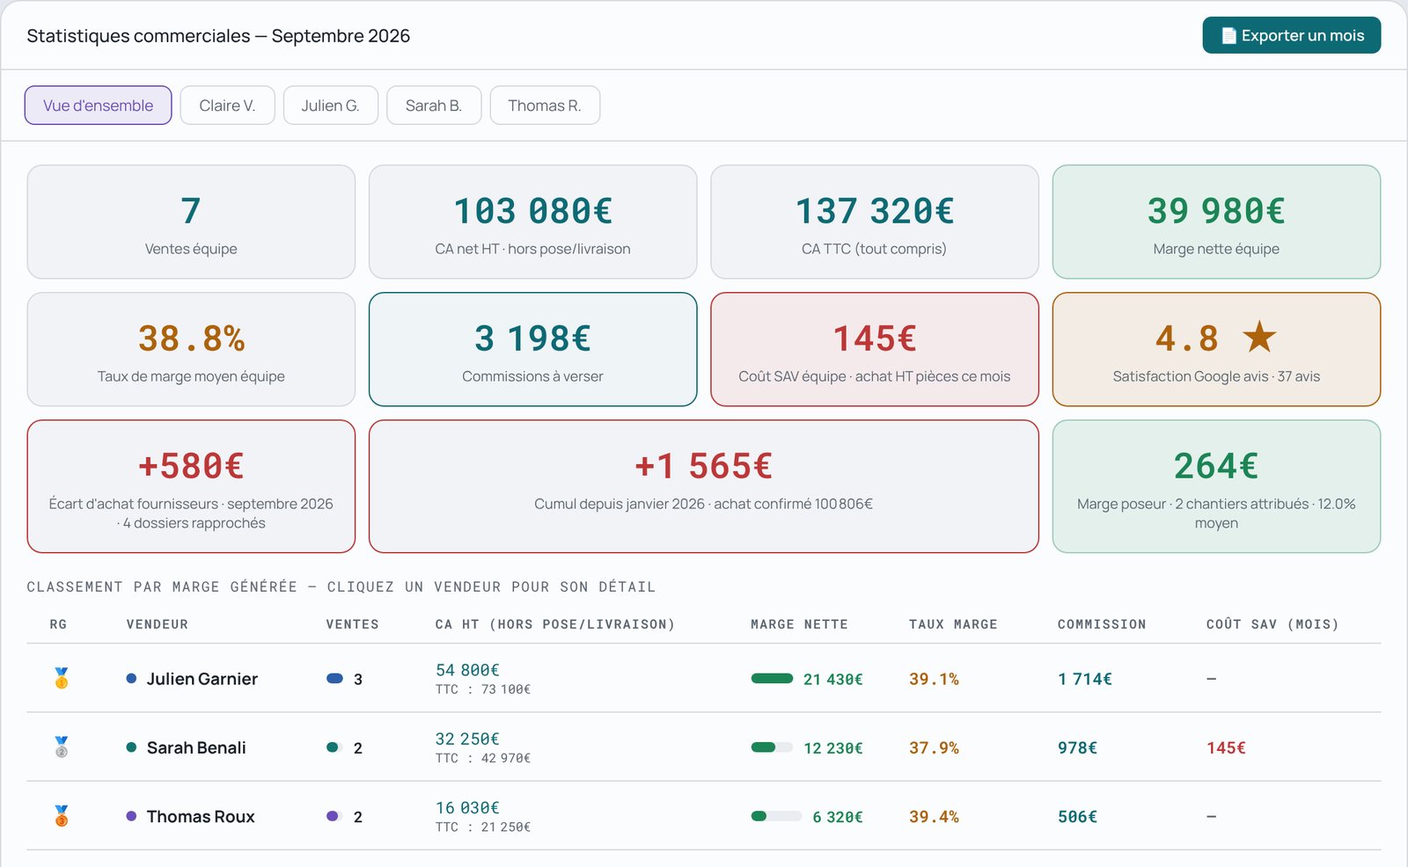The height and width of the screenshot is (867, 1408).
Task: Click the TTC : 21 250€ subtext
Action: [483, 827]
